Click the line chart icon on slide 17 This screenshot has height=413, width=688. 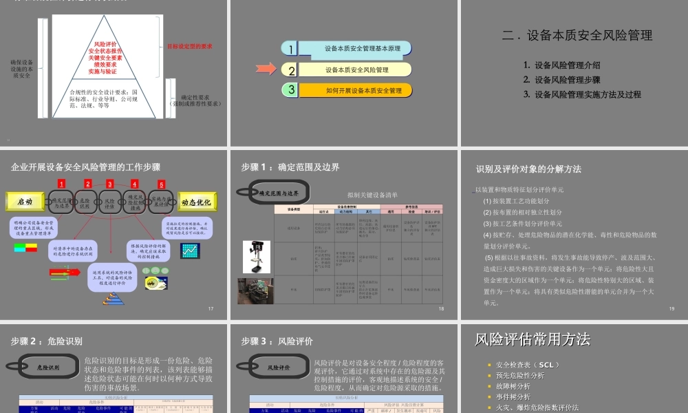189,251
